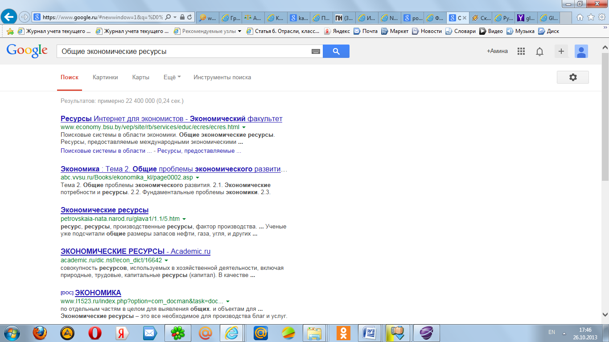Click the address bar refresh icon
Image resolution: width=609 pixels, height=342 pixels.
pyautogui.click(x=190, y=17)
